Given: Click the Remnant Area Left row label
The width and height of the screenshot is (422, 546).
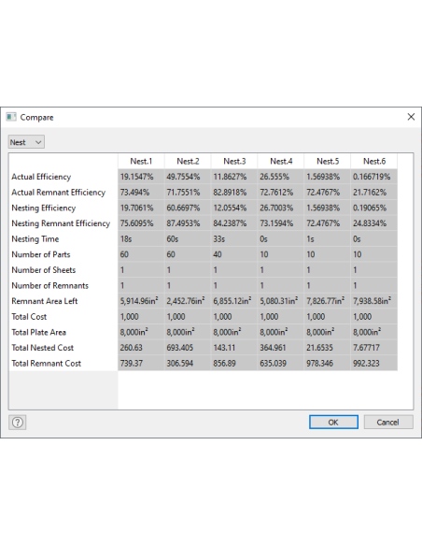Looking at the screenshot, I should point(45,301).
